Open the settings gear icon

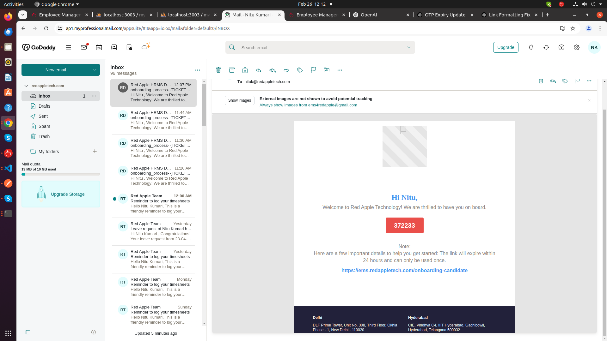pyautogui.click(x=577, y=47)
